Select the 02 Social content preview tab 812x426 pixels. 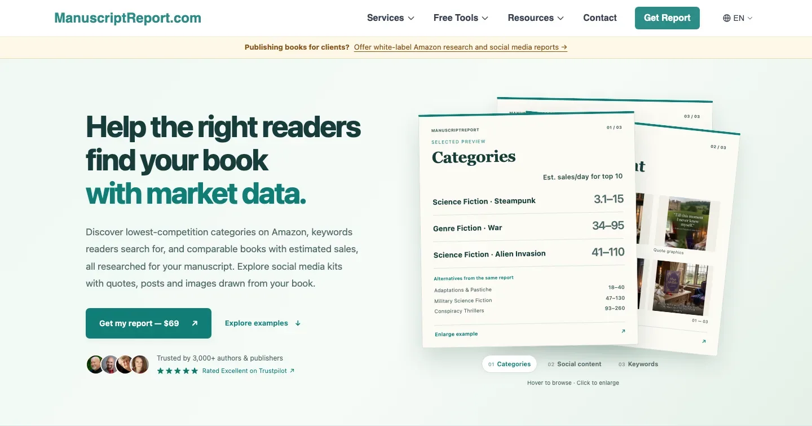tap(574, 364)
